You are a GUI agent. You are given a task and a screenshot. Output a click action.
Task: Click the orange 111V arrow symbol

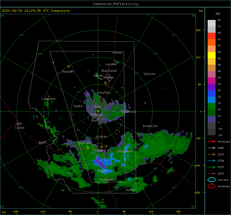click(x=211, y=154)
